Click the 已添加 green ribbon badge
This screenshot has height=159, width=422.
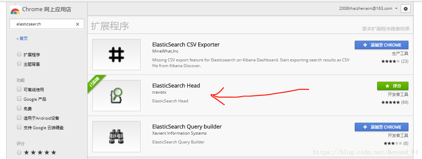95,83
